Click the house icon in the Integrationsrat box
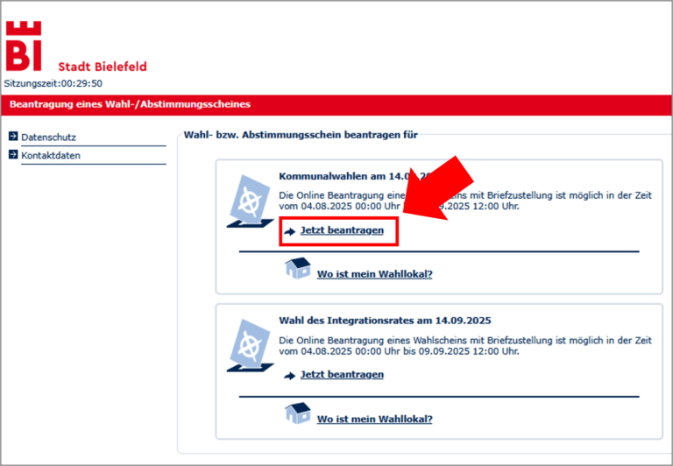This screenshot has width=673, height=466. (x=298, y=413)
